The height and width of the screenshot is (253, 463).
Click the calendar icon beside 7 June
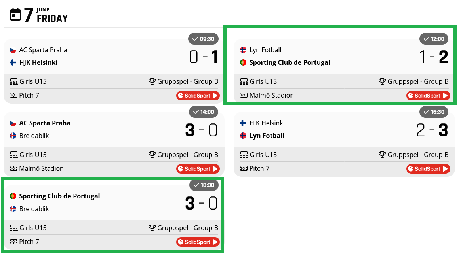[x=15, y=15]
